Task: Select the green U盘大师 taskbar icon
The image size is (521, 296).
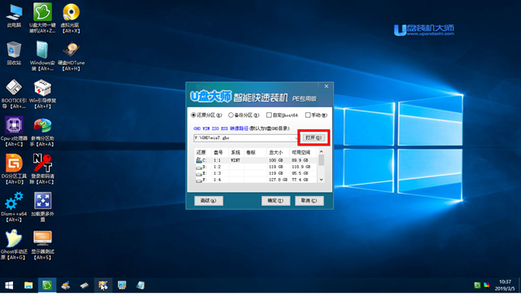Action: 47,285
